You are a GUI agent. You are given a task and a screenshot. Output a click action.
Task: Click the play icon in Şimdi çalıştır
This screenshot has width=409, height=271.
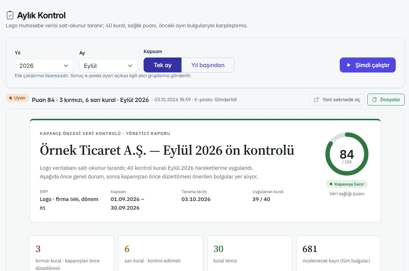tap(349, 65)
